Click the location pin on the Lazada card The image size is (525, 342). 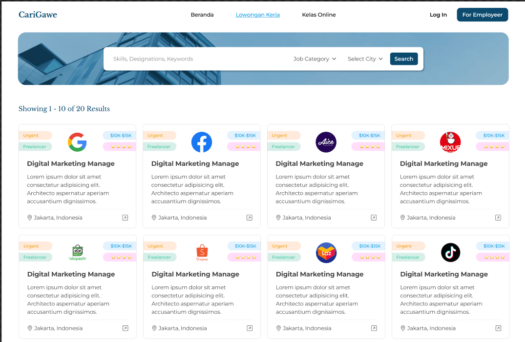coord(278,328)
